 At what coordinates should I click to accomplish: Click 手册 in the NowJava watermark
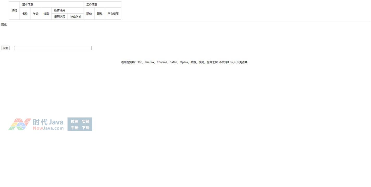click(x=74, y=128)
